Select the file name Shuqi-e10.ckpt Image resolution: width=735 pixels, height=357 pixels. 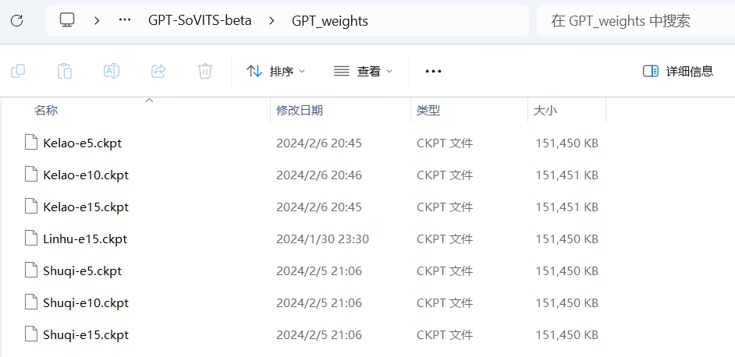tap(86, 302)
